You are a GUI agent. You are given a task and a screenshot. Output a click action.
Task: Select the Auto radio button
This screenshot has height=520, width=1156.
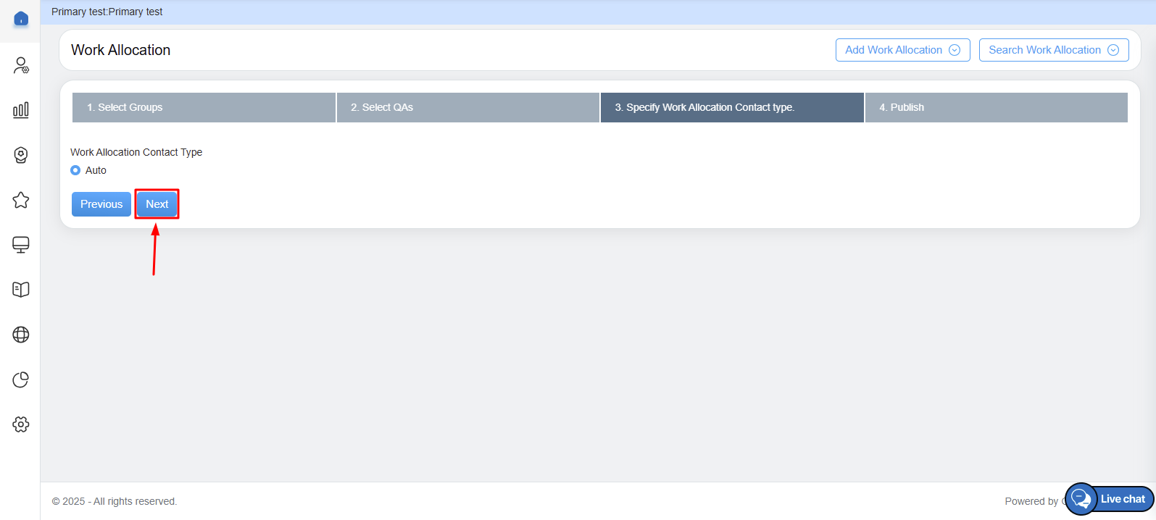point(75,170)
